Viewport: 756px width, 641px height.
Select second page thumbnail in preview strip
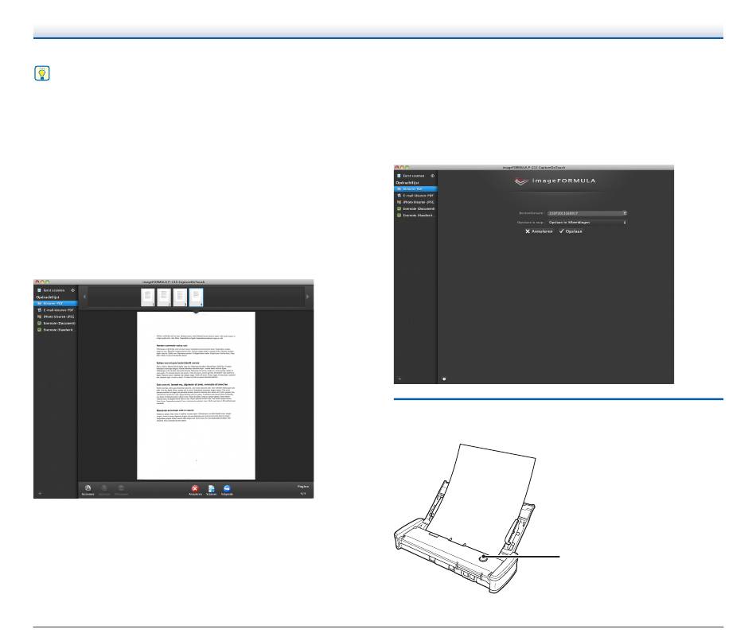(x=164, y=297)
